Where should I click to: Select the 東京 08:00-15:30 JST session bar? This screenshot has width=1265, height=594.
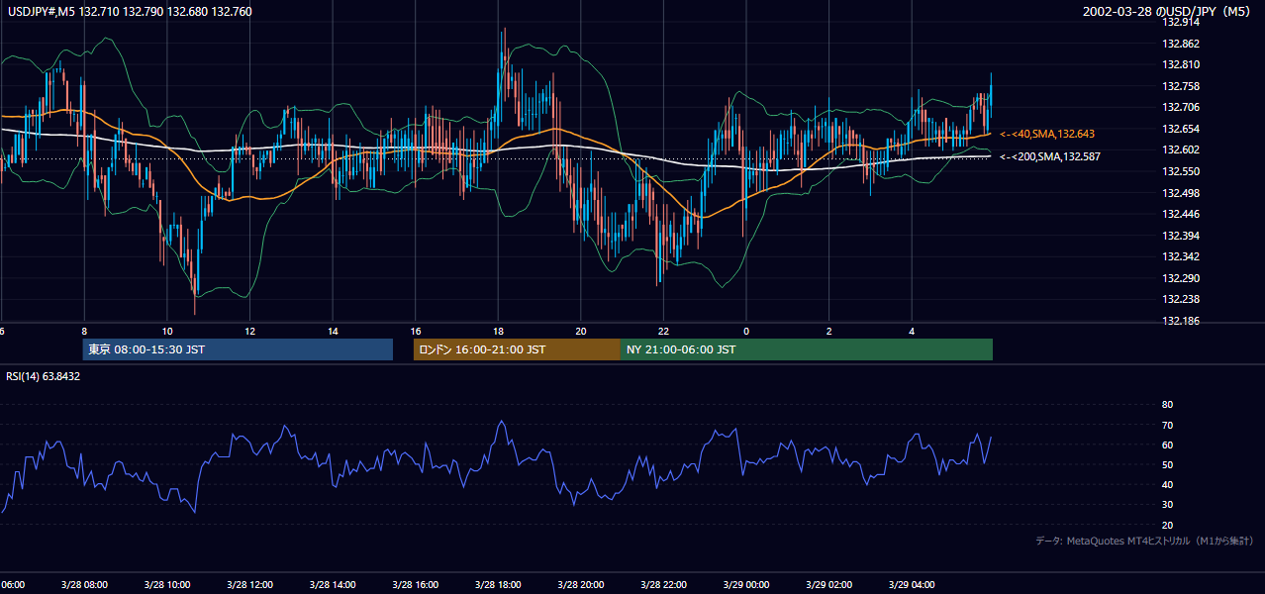point(238,349)
